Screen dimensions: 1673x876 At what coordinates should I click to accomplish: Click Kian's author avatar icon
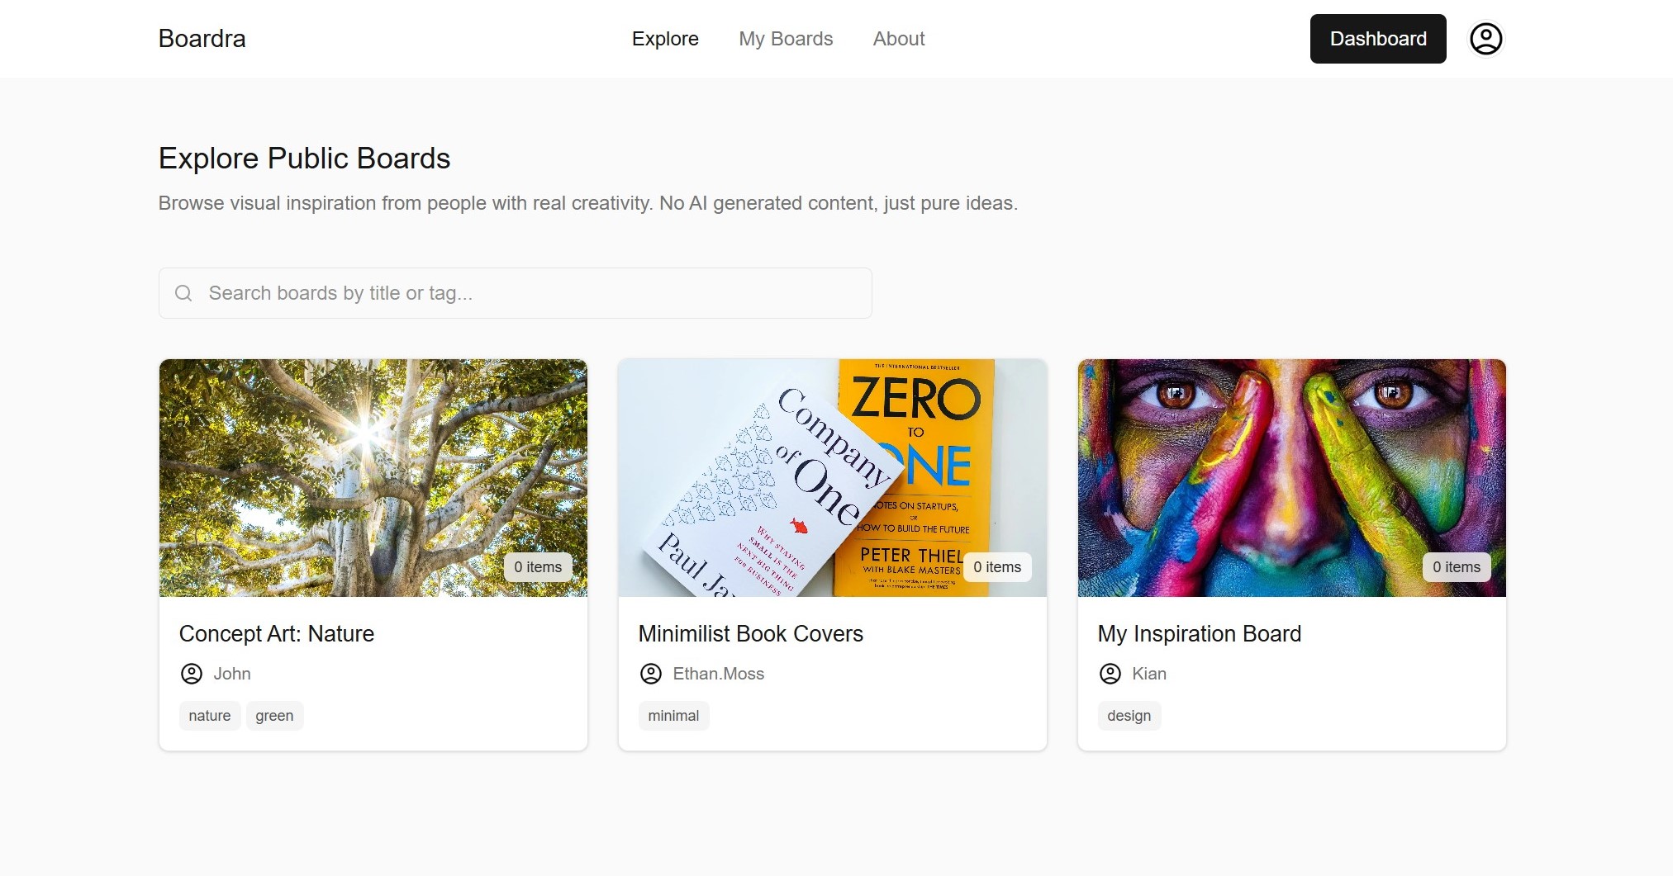(1110, 674)
